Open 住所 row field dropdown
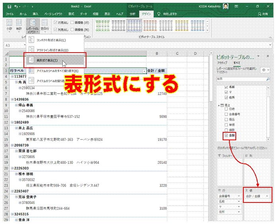Viewport: 278px width, 224px height. (x=239, y=212)
